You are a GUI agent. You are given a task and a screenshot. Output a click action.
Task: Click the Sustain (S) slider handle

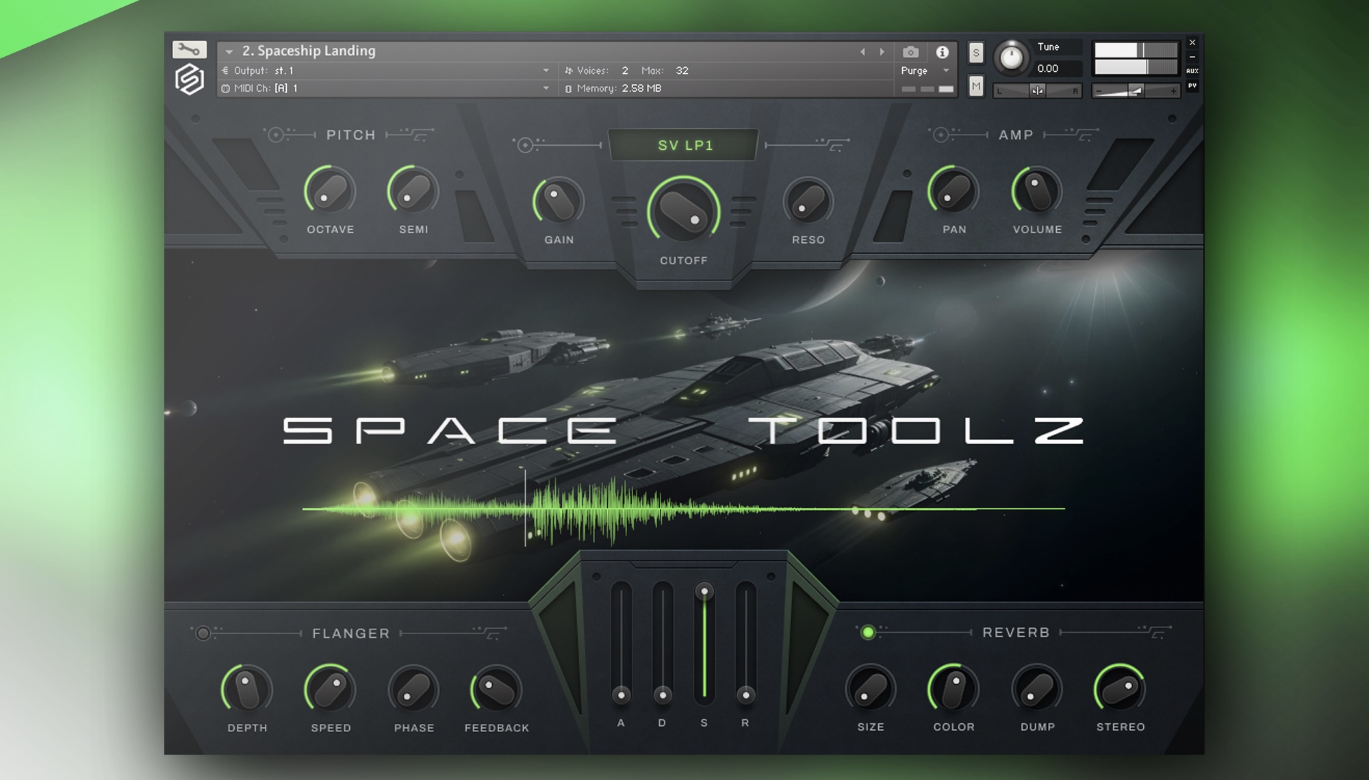point(704,591)
